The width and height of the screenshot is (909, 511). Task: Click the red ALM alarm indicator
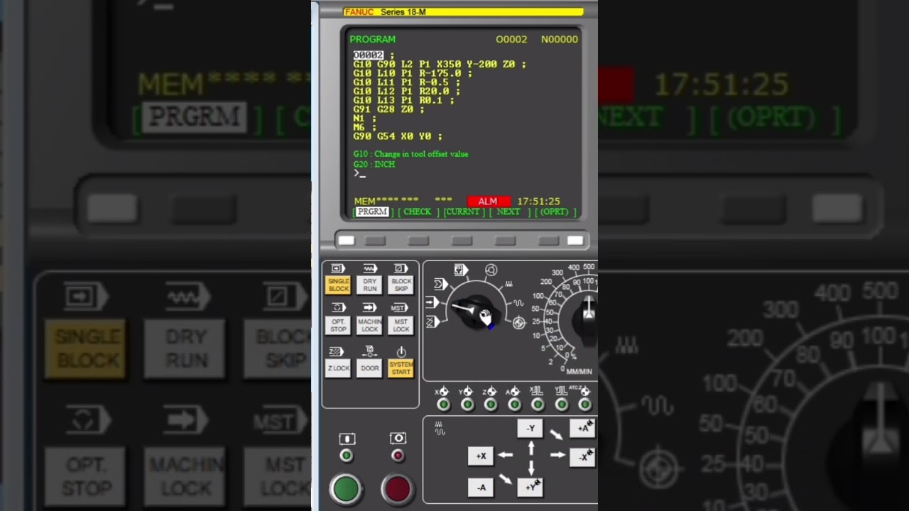pos(489,202)
